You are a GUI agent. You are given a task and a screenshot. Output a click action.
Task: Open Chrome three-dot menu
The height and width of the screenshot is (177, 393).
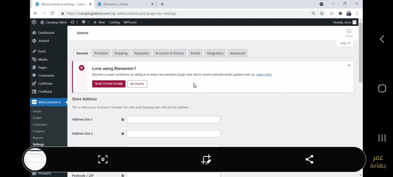pos(357,13)
